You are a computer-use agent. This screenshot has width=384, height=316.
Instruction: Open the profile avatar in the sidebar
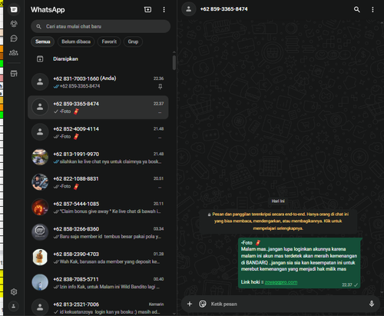pos(14,306)
